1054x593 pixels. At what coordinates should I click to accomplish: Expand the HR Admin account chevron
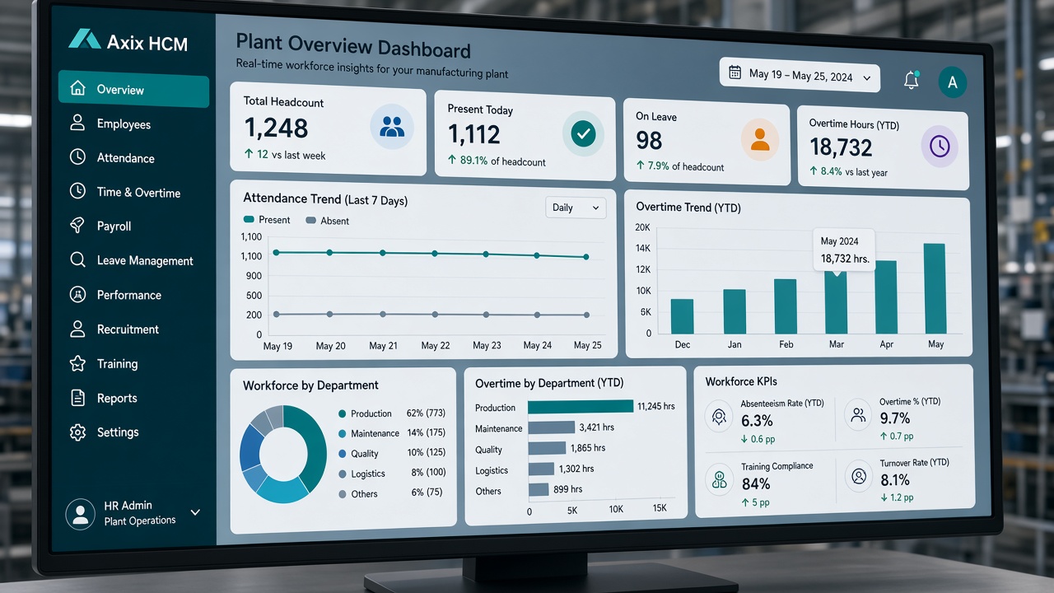(x=195, y=512)
